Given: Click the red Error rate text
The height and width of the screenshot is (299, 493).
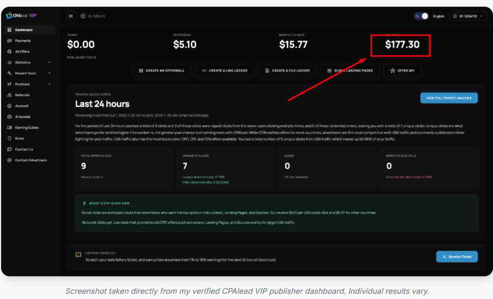Looking at the screenshot, I should (x=409, y=177).
